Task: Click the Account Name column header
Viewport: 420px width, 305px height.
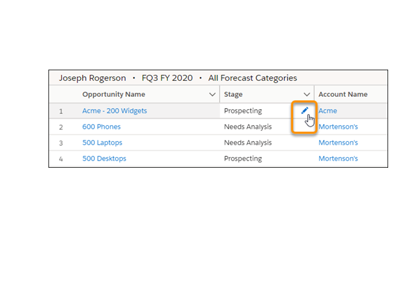Action: [x=342, y=95]
